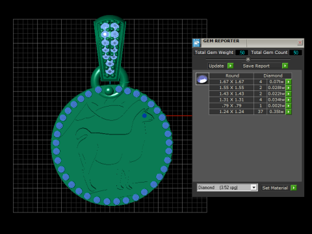Open the Diamond (3.52 spg) material dropdown
This screenshot has height=234, width=312.
227,187
